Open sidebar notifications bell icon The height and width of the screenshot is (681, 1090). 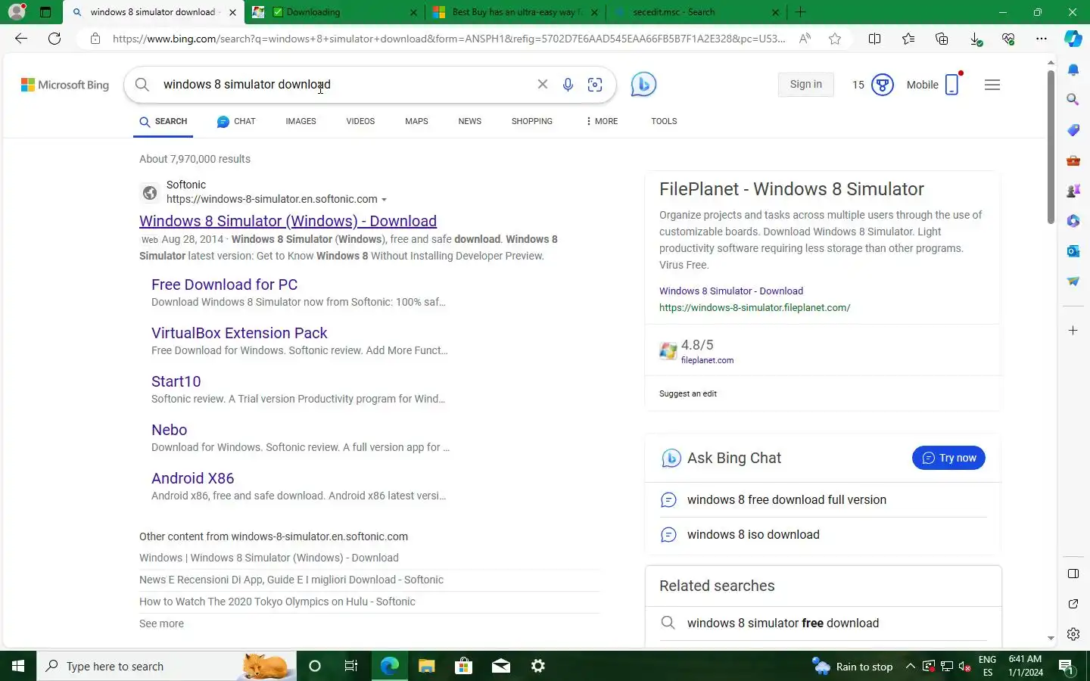click(x=1073, y=70)
